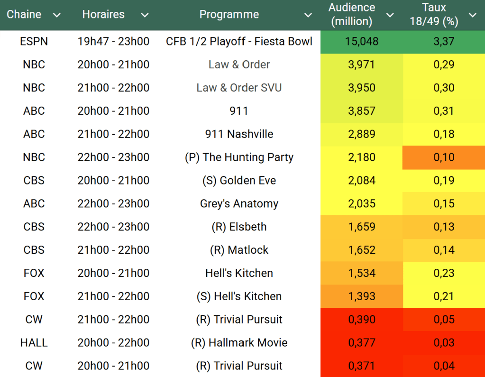
Task: Click the Grey's Anatomy programme cell
Action: coord(239,204)
